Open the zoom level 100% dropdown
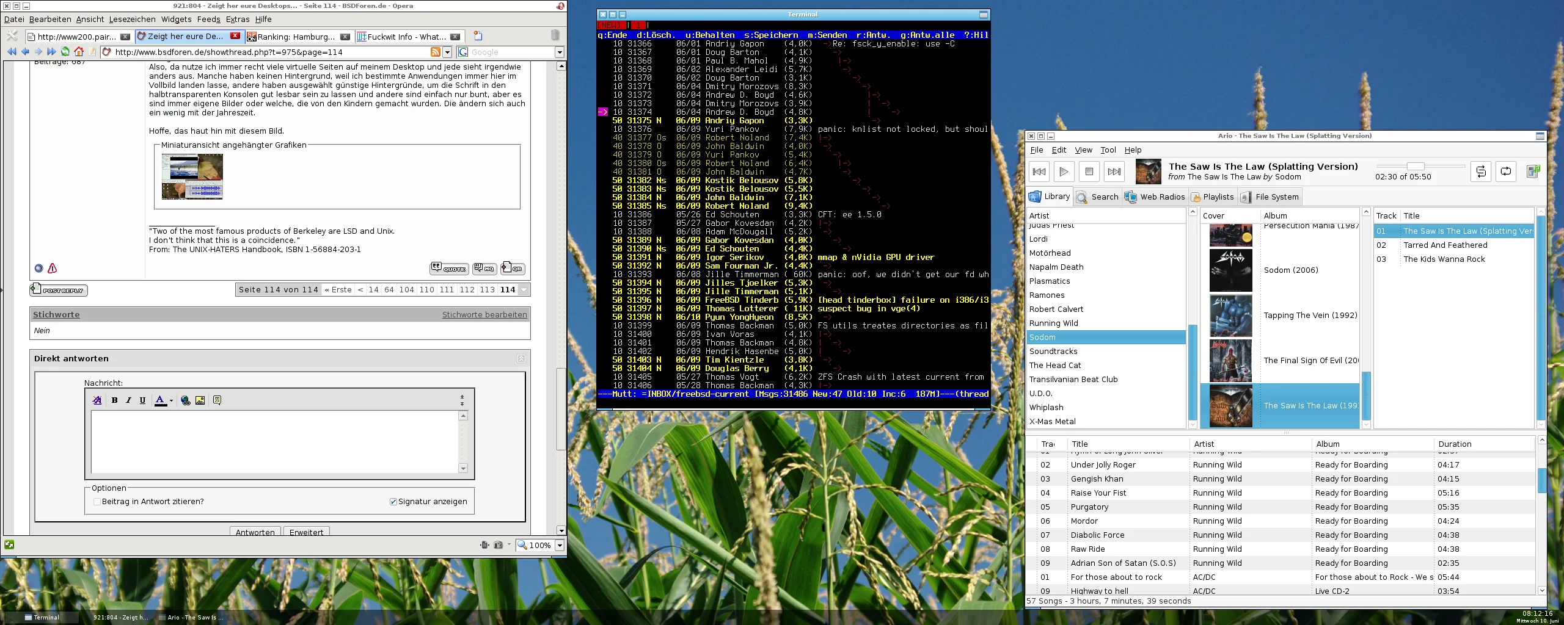The image size is (1564, 625). tap(560, 545)
